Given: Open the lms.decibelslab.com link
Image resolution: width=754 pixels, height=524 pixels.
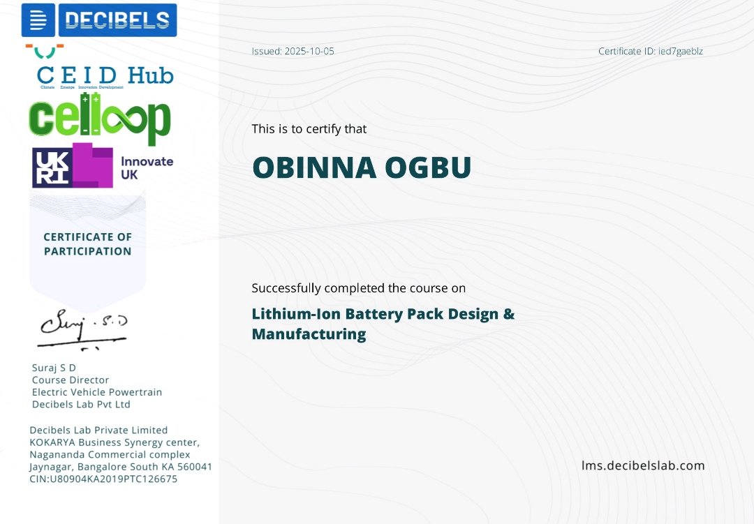Looking at the screenshot, I should coord(643,465).
